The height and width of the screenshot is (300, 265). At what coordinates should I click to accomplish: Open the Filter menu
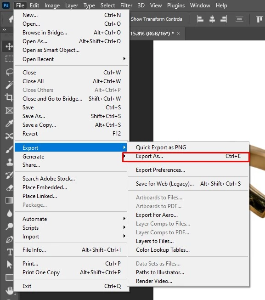click(126, 6)
